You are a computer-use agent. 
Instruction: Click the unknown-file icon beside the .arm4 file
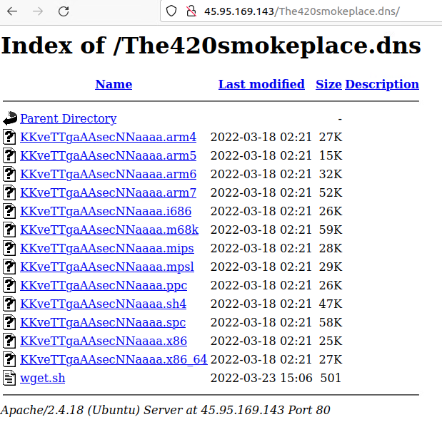coord(10,137)
